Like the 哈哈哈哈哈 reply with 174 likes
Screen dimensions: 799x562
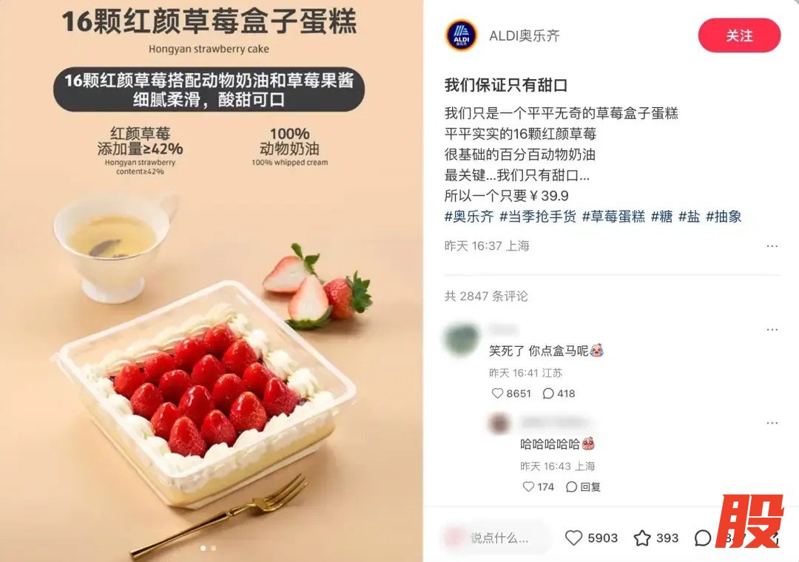point(528,487)
